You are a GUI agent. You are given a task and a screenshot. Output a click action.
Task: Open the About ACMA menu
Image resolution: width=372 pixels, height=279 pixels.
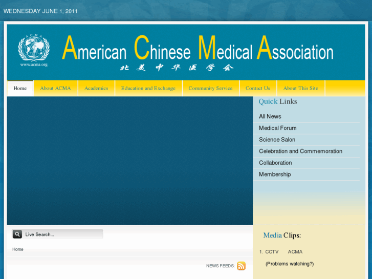[x=55, y=89]
